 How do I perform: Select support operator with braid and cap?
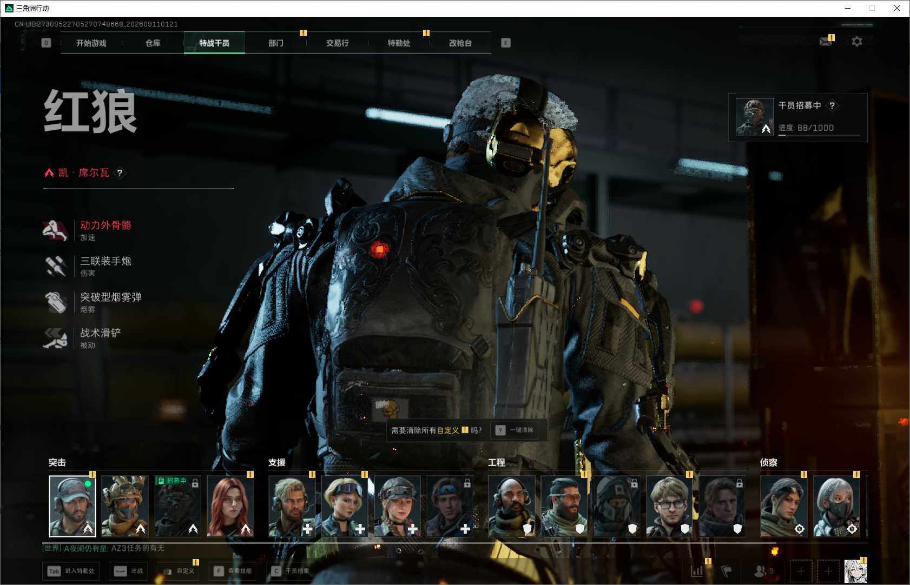[x=397, y=506]
